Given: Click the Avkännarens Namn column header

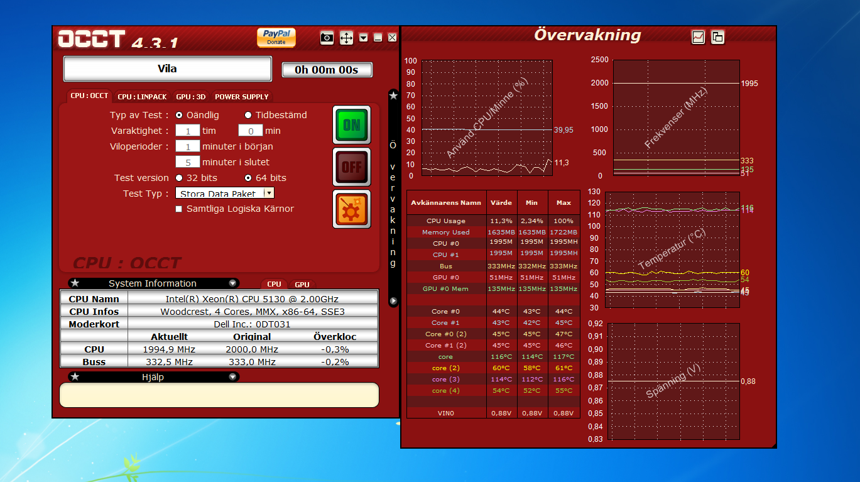Looking at the screenshot, I should 446,202.
